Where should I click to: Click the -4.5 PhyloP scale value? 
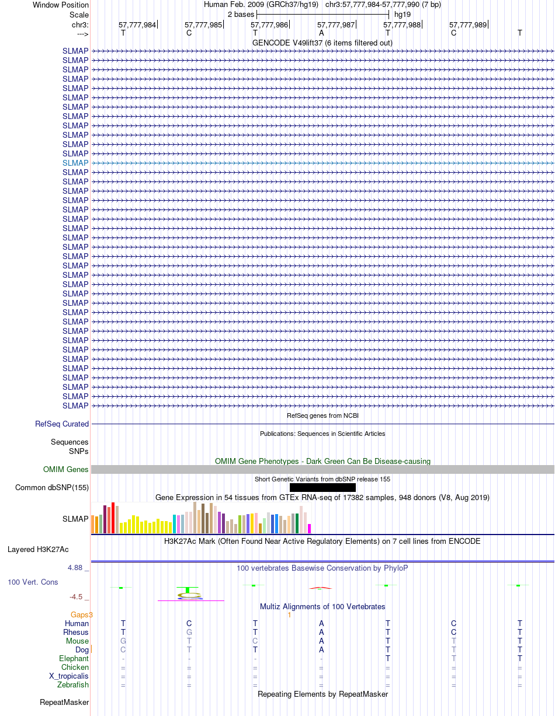click(77, 597)
